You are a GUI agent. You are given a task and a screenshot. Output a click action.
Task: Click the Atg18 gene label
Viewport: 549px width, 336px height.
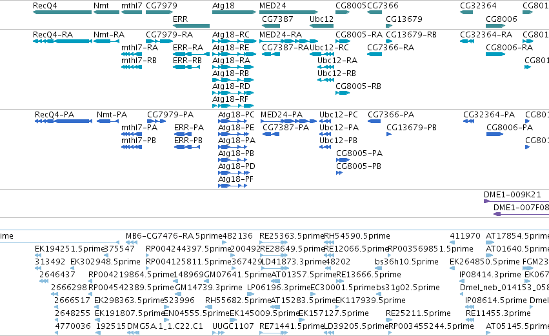[223, 6]
